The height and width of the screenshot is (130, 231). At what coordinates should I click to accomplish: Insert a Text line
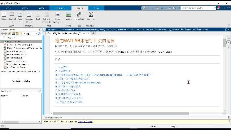38,16
